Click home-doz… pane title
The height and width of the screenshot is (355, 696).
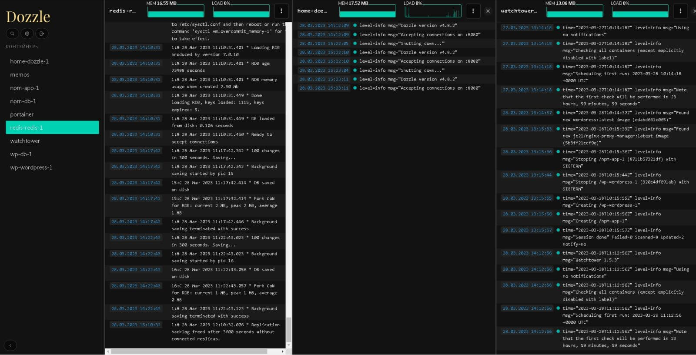coord(312,11)
